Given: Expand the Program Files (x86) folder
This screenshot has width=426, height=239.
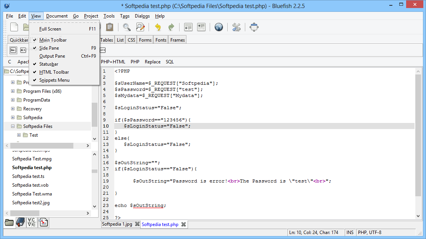Looking at the screenshot, I should [13, 91].
